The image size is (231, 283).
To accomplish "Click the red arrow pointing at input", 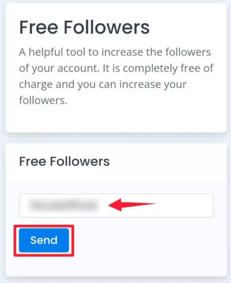I will 132,205.
